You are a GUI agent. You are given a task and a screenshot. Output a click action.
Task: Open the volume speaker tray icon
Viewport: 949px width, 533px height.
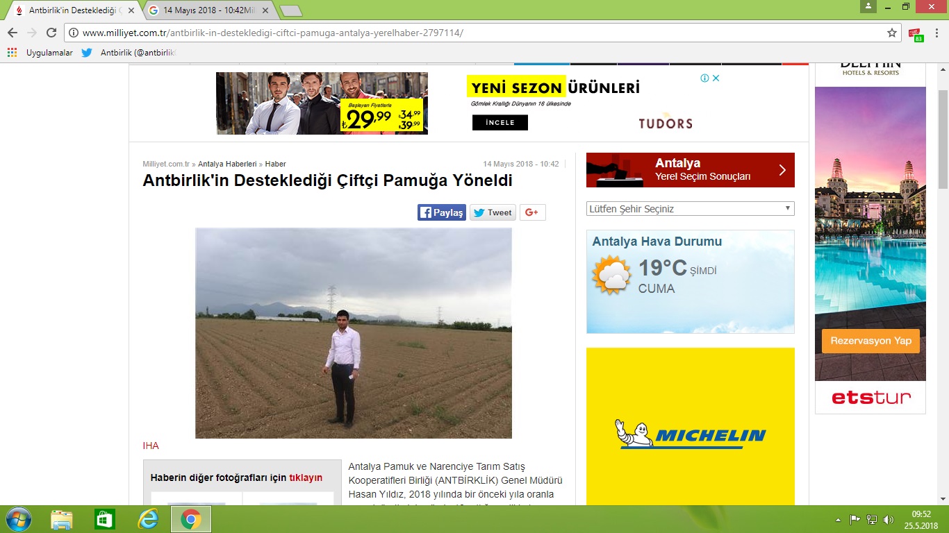tap(887, 519)
